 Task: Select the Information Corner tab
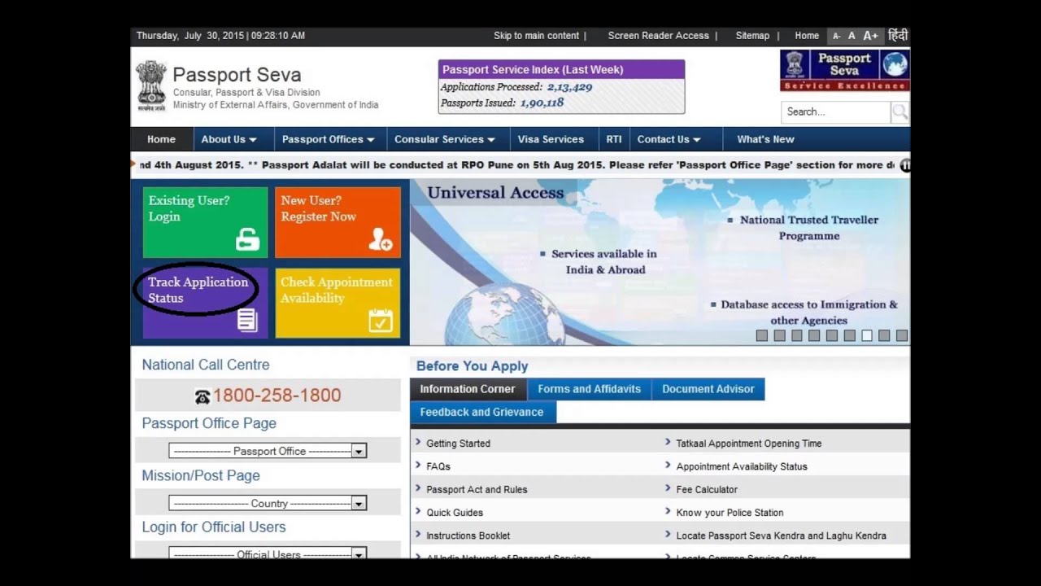(468, 389)
